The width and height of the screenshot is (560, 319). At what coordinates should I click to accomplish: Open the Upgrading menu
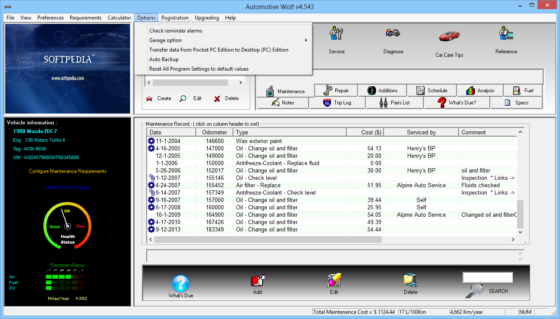[x=207, y=18]
